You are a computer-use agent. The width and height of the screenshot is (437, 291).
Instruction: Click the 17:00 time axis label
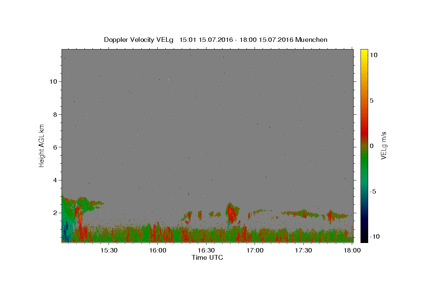(255, 250)
